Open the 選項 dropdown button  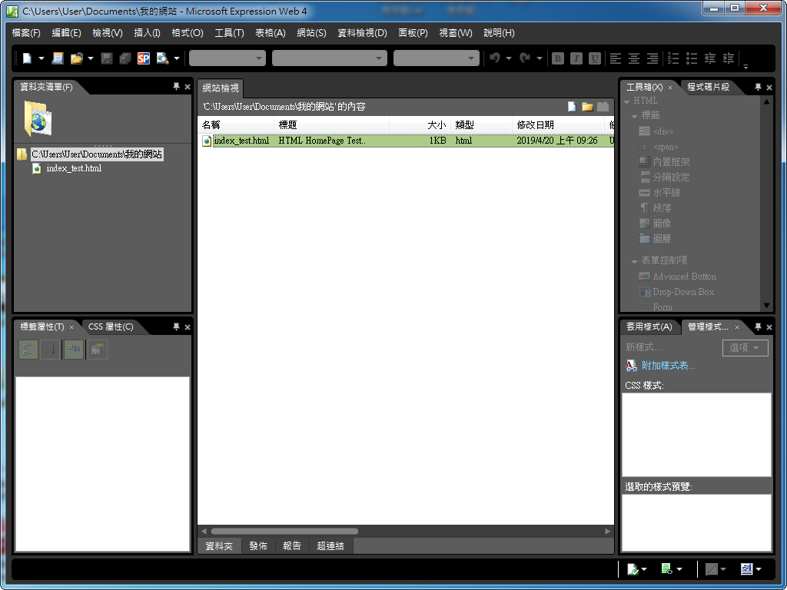point(745,348)
